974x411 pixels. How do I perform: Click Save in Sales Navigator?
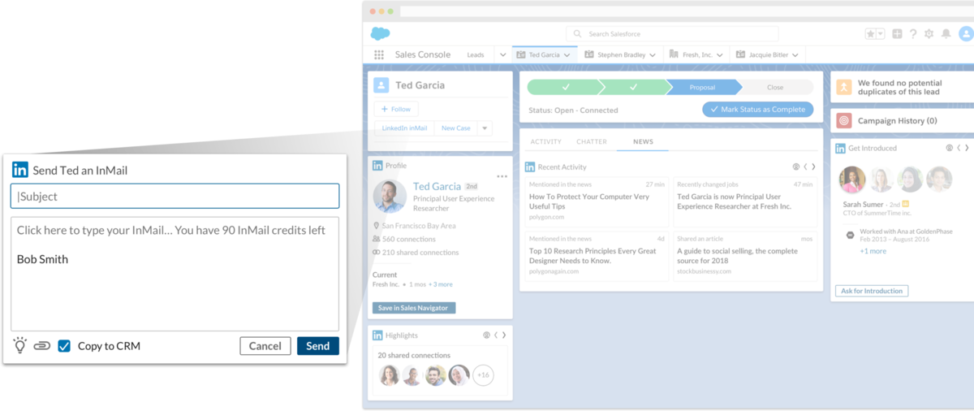tap(414, 308)
